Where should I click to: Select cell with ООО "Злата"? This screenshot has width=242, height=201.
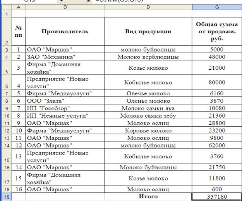[x=65, y=101]
